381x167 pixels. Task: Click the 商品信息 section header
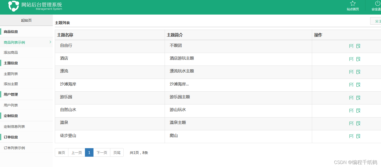point(26,32)
